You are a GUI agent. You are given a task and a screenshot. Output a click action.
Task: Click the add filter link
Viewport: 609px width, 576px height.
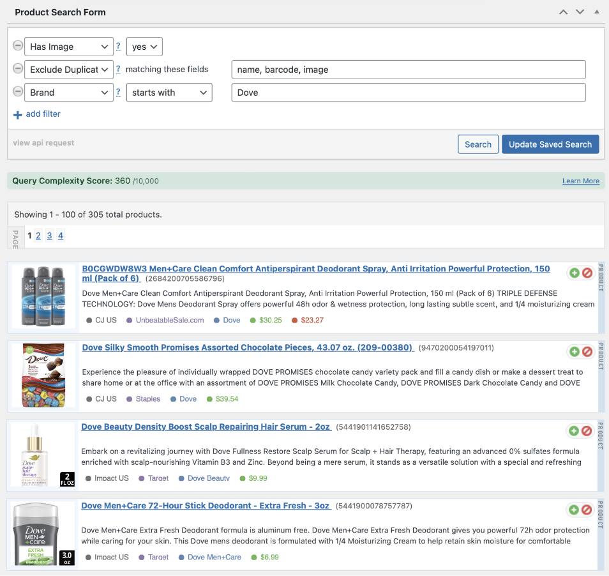[43, 114]
